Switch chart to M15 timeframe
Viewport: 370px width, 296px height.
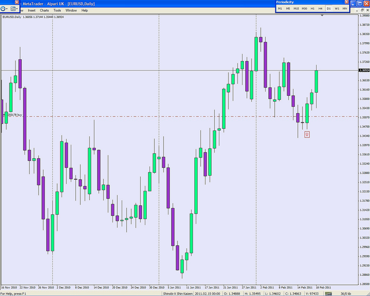[x=296, y=9]
